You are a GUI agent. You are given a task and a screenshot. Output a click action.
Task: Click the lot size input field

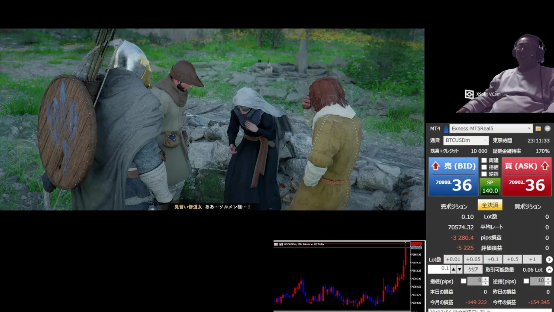439,269
